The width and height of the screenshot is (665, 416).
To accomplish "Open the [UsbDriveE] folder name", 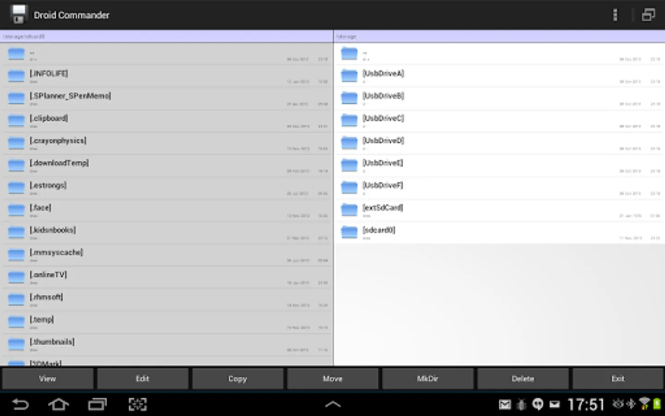I will coord(383,163).
